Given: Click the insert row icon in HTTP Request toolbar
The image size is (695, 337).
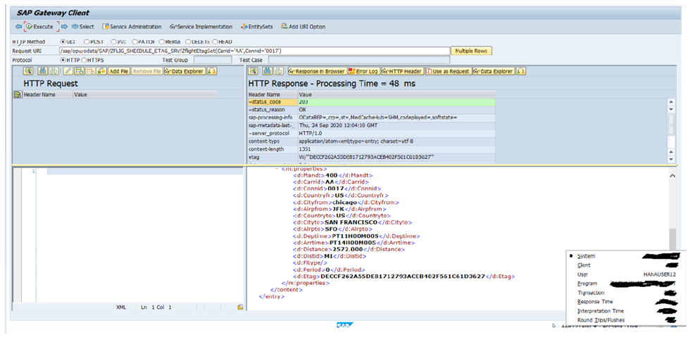Looking at the screenshot, I should pos(79,71).
